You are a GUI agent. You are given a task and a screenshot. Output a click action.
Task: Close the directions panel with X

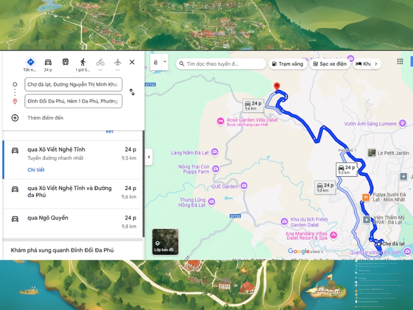pos(132,62)
